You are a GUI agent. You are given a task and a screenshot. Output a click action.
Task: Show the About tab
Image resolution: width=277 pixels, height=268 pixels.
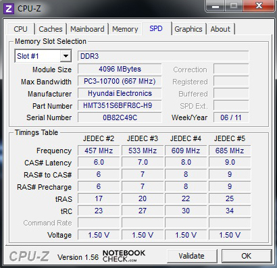220,29
